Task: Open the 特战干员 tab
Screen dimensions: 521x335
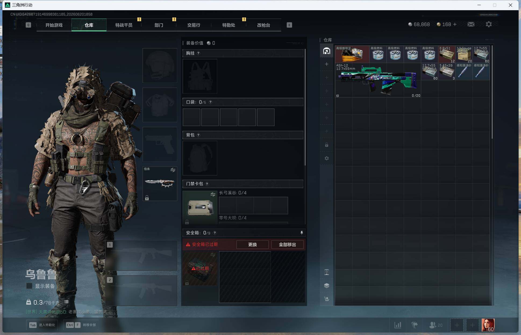Action: 124,25
